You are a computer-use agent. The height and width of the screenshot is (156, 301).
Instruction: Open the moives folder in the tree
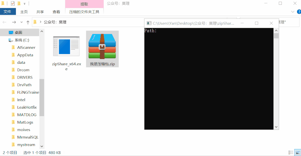click(x=24, y=130)
